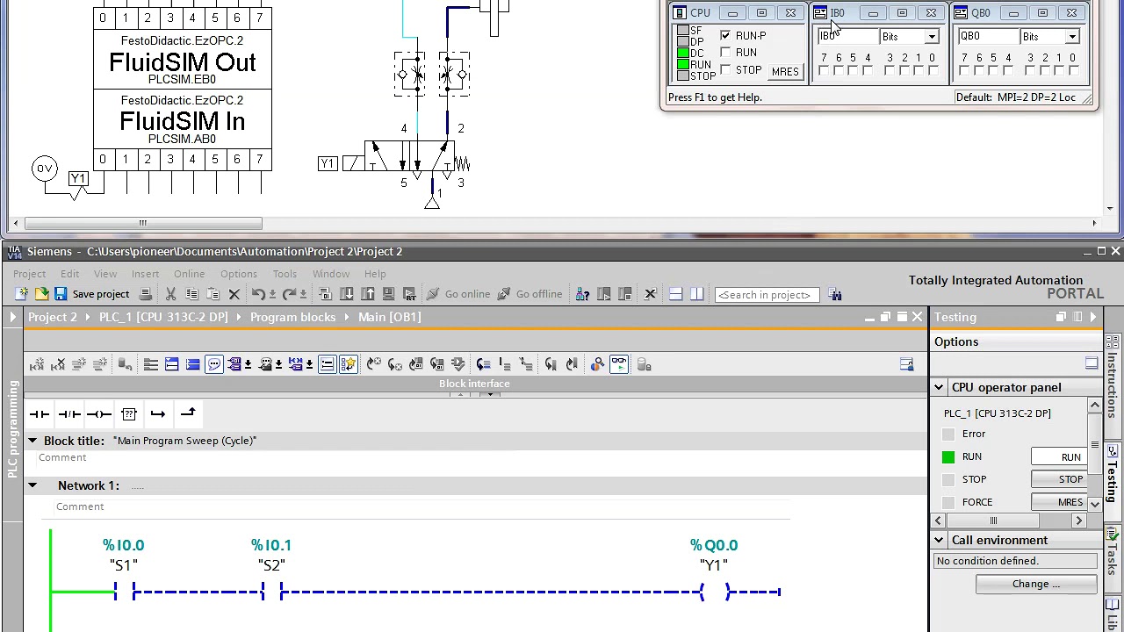1124x632 pixels.
Task: Click the Search in project field
Action: (x=767, y=295)
